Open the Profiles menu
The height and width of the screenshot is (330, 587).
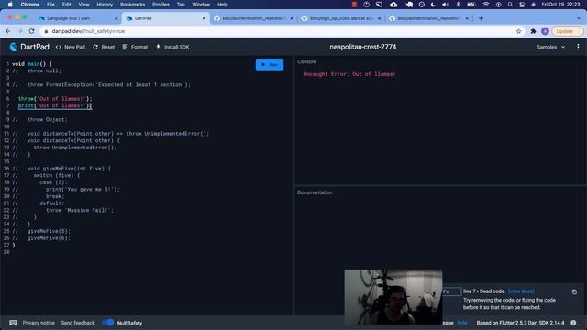click(161, 5)
